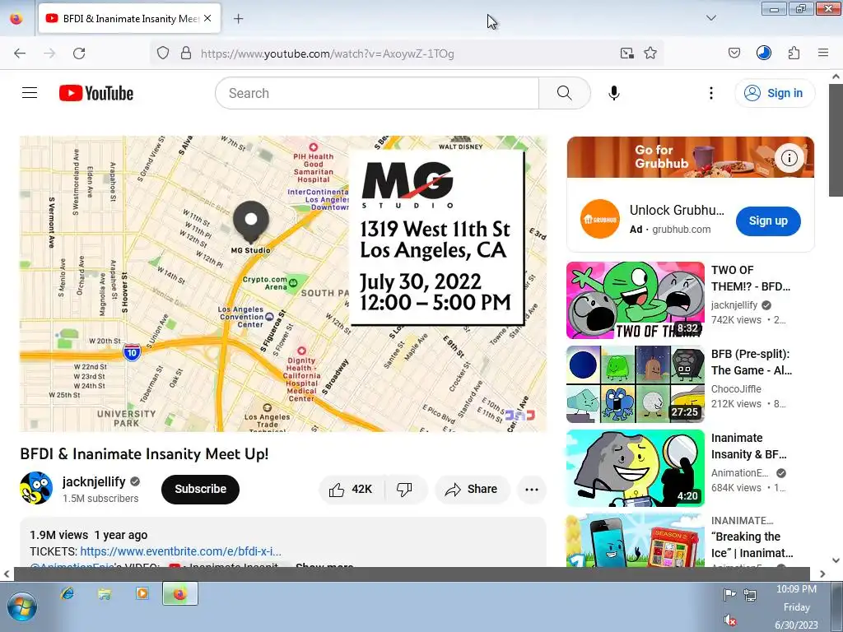This screenshot has height=632, width=843.
Task: Click the blue circular profile toolbar icon
Action: [764, 53]
